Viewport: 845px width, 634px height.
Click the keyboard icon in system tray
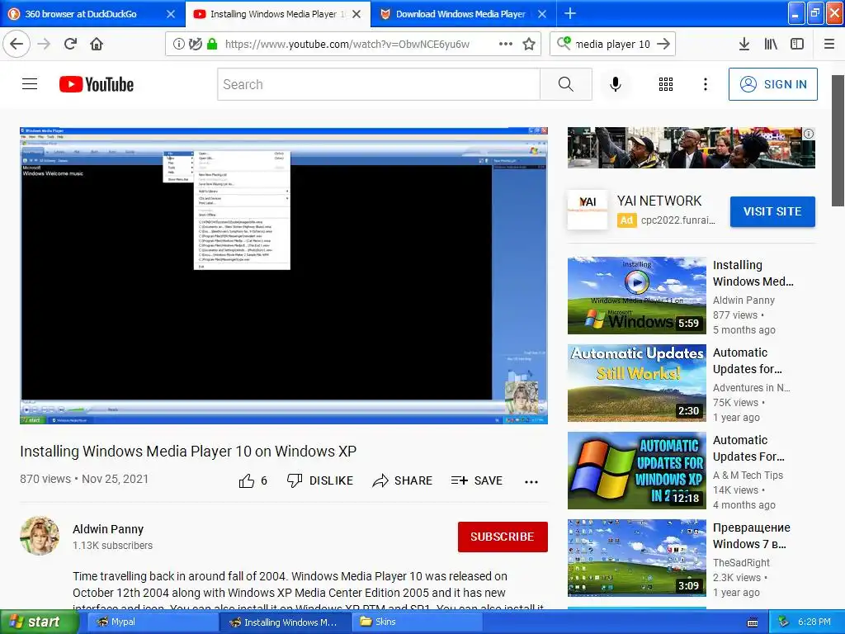(753, 622)
